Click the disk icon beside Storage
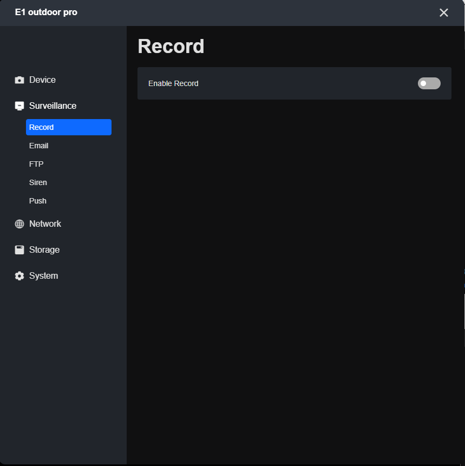Image resolution: width=465 pixels, height=466 pixels. pos(19,250)
